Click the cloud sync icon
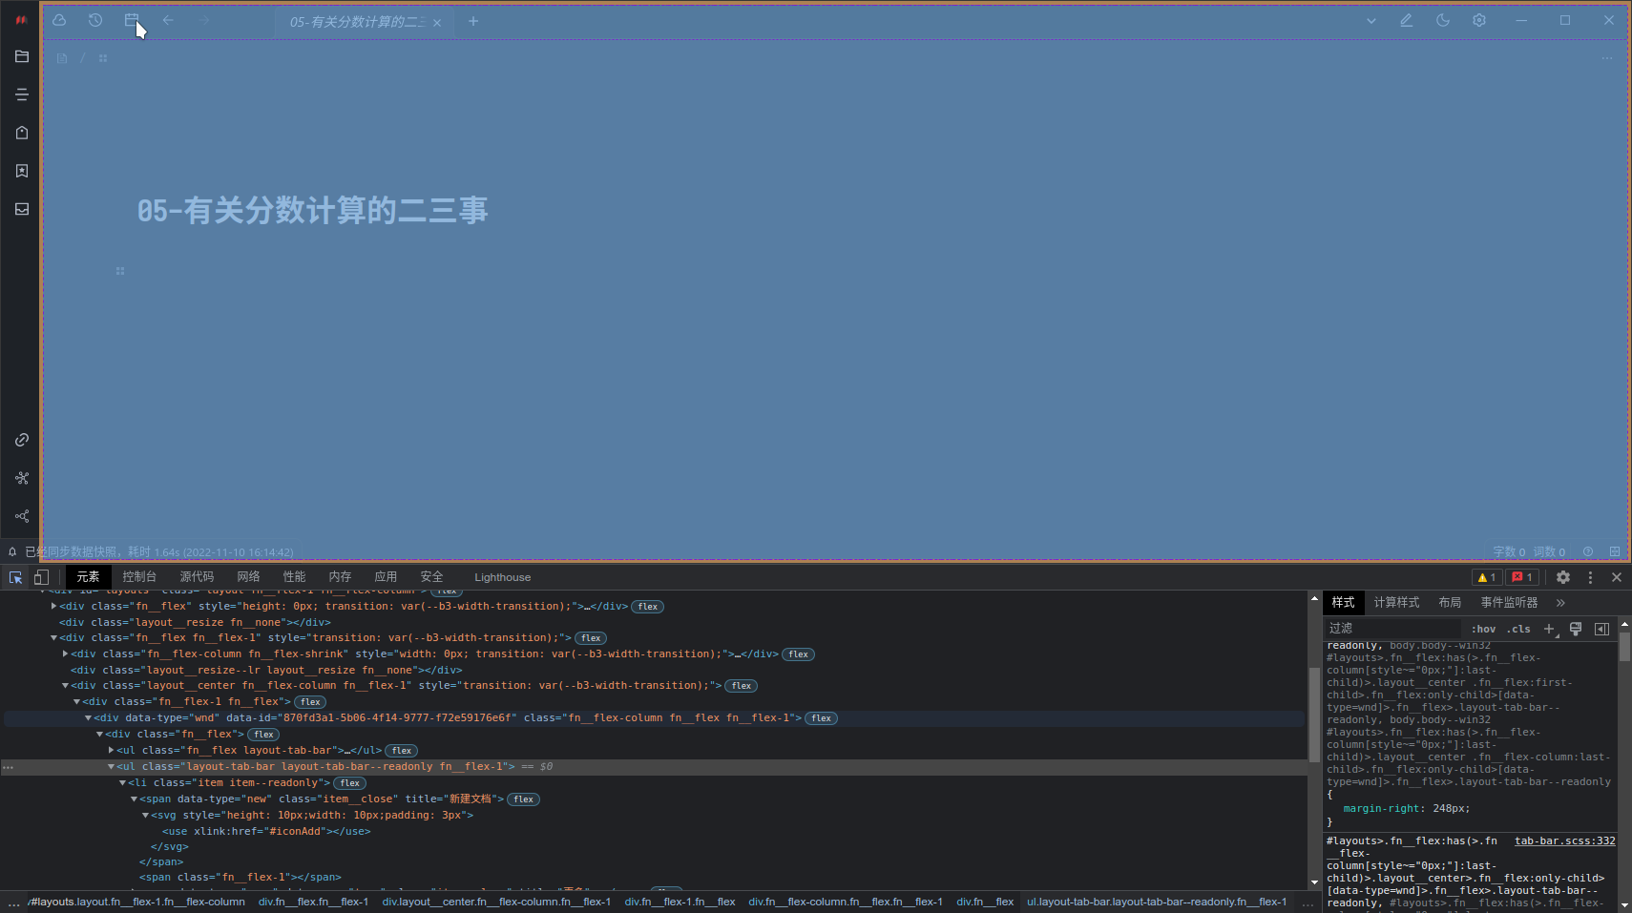The height and width of the screenshot is (913, 1632). (x=59, y=19)
